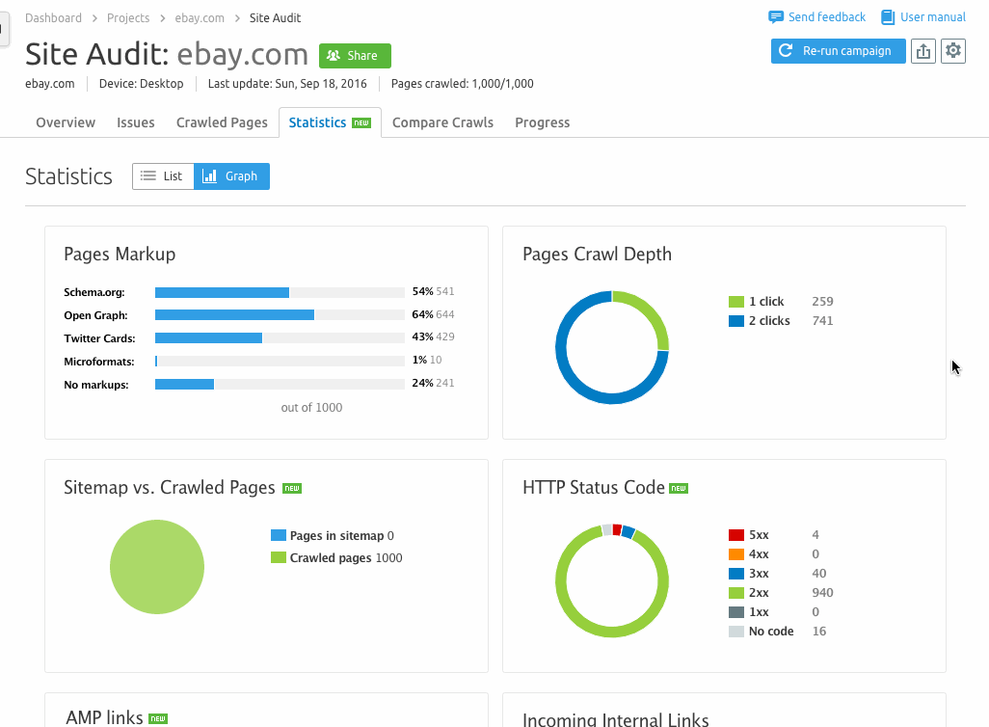Image resolution: width=989 pixels, height=727 pixels.
Task: Go to the Crawled Pages tab
Action: [222, 122]
